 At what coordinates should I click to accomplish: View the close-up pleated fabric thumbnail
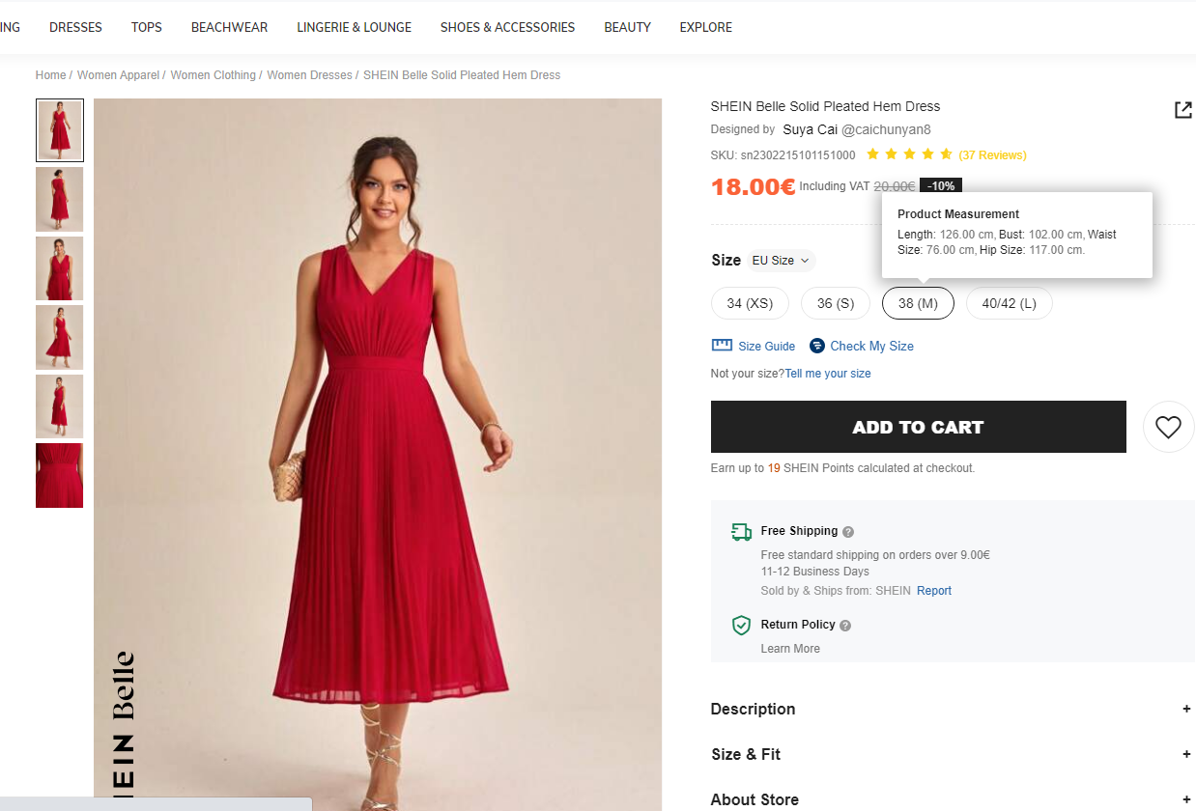click(x=59, y=475)
